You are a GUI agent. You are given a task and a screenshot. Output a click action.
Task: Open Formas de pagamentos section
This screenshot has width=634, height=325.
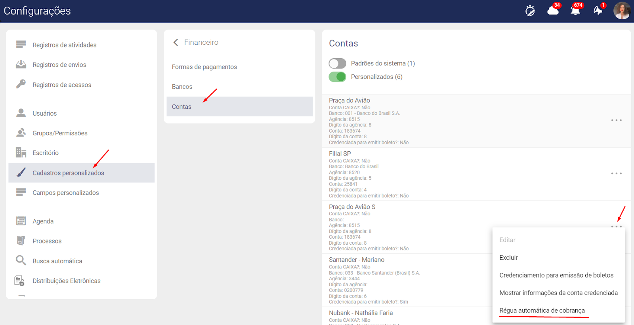pyautogui.click(x=204, y=67)
